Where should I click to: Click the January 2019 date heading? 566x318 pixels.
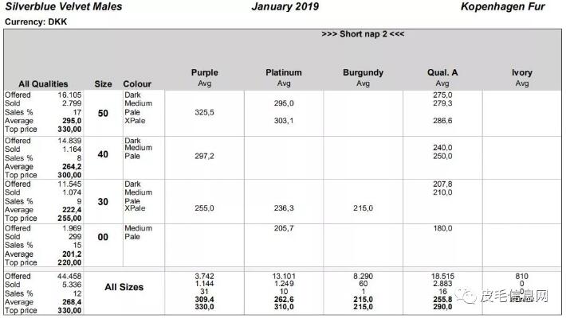coord(285,7)
